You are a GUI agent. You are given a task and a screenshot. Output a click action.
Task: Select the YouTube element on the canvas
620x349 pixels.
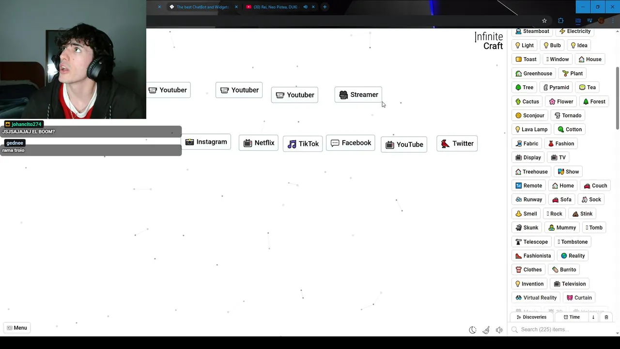click(404, 144)
